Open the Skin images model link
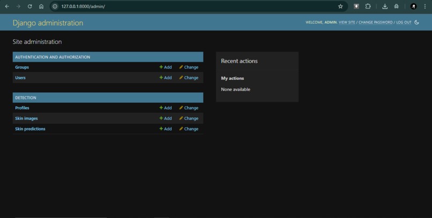 click(x=26, y=118)
